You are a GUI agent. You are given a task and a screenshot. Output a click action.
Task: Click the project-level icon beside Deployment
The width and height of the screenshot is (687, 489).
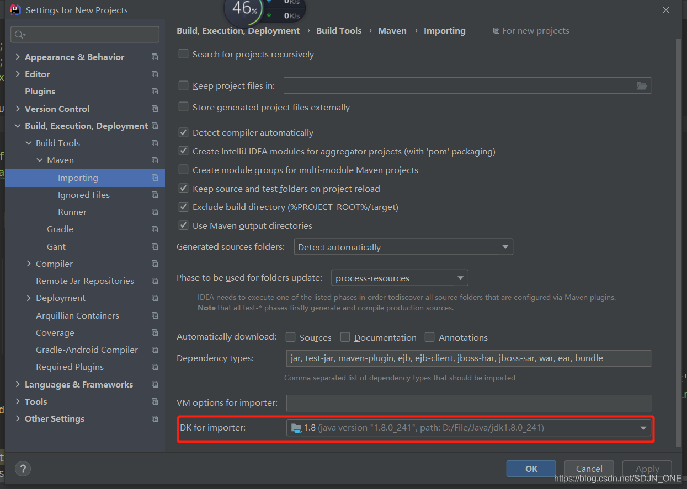(x=155, y=298)
